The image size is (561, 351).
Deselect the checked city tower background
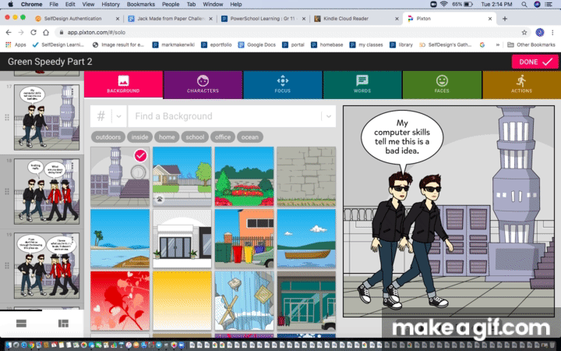tap(140, 156)
